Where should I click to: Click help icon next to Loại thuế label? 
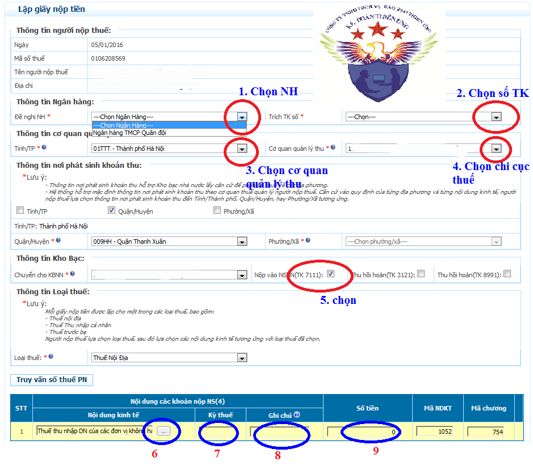tap(51, 357)
